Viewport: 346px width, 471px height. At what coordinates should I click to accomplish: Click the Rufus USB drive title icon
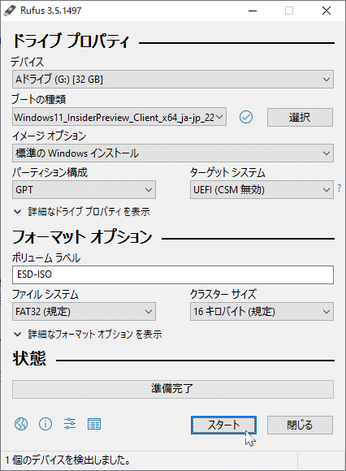(x=10, y=11)
